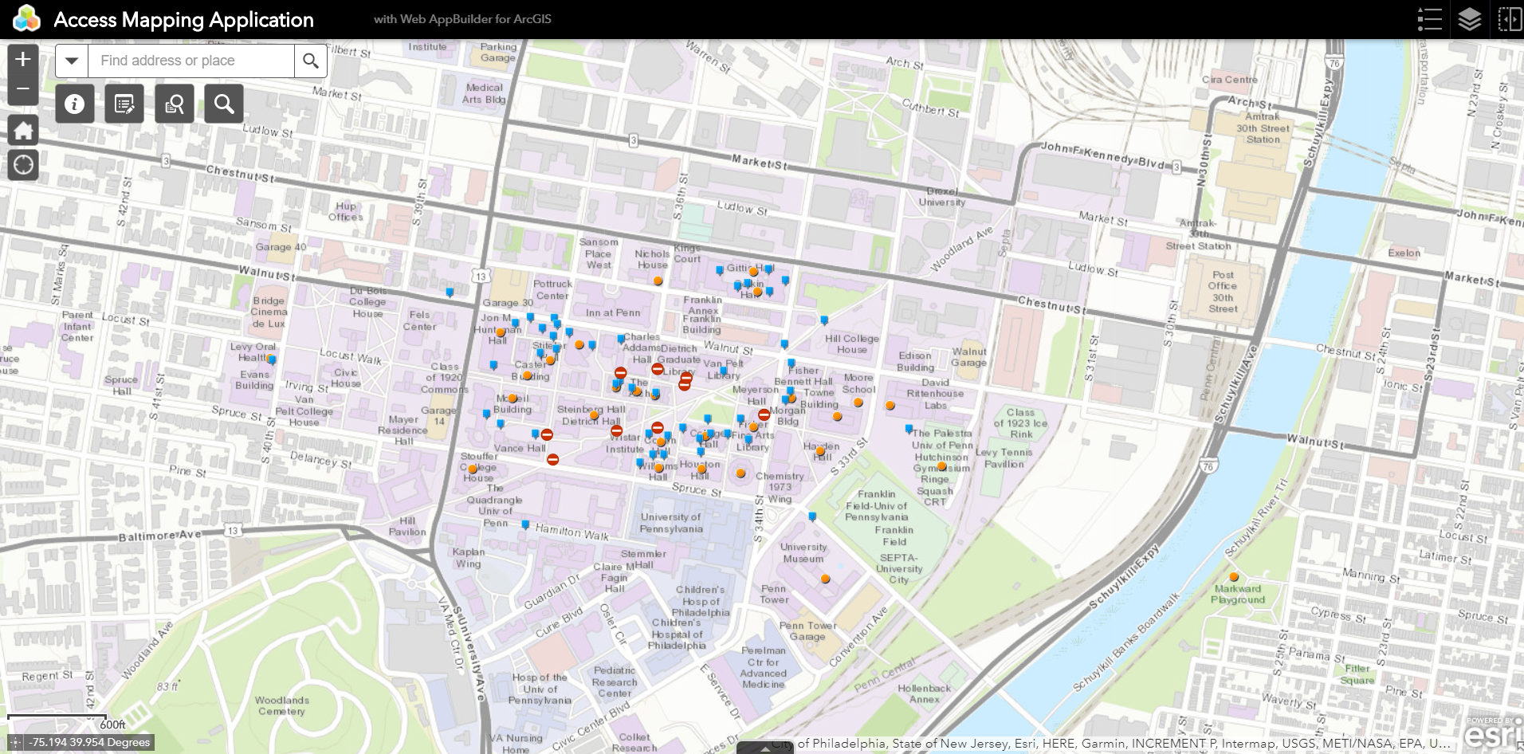Screen dimensions: 1524x754
Task: Zoom in with the plus button
Action: (23, 59)
